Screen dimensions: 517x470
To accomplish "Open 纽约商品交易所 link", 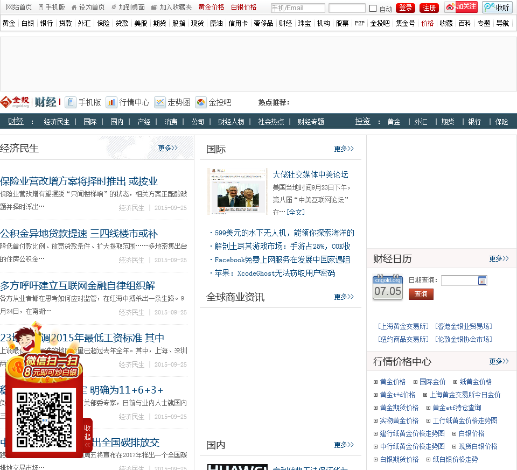I will coord(403,339).
